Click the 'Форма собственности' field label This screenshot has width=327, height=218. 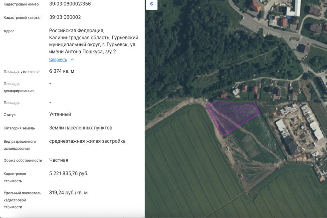(x=23, y=161)
